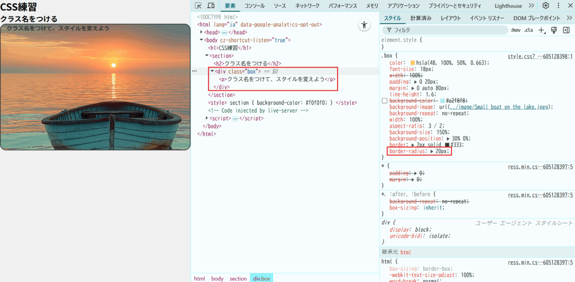This screenshot has height=282, width=575.
Task: Toggle the device toolbar icon
Action: pyautogui.click(x=211, y=6)
